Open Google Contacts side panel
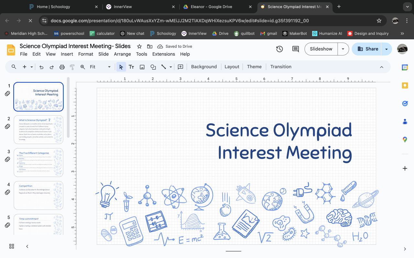Image resolution: width=414 pixels, height=258 pixels. click(x=405, y=122)
